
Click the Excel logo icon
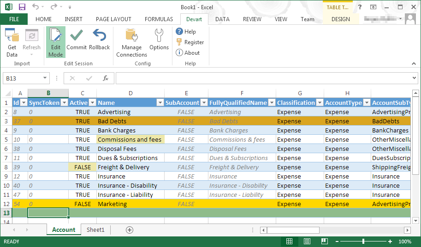(x=9, y=7)
